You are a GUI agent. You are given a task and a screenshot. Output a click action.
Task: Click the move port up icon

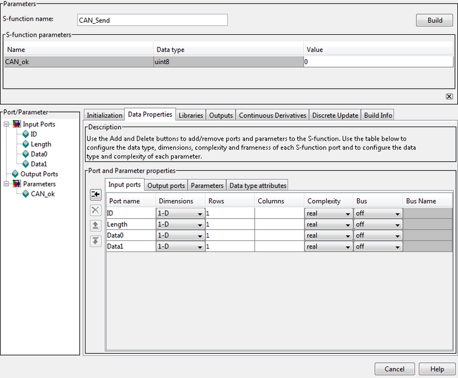[95, 225]
